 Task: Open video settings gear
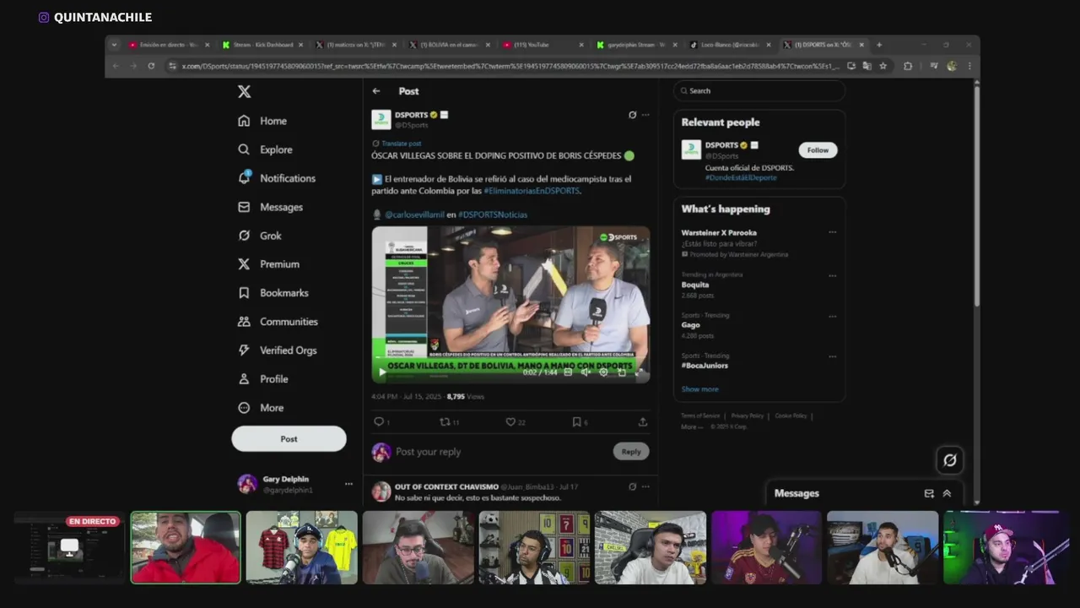click(603, 372)
